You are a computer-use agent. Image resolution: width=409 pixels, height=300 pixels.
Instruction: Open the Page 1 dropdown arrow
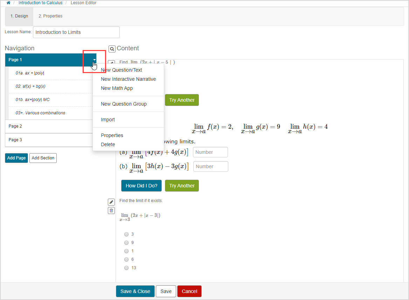click(94, 60)
